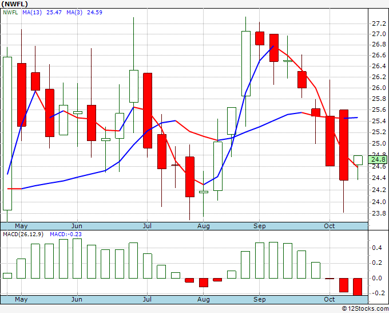Open the 12Stocks.com copyright link
Image resolution: width=389 pixels, height=313 pixels.
click(365, 309)
